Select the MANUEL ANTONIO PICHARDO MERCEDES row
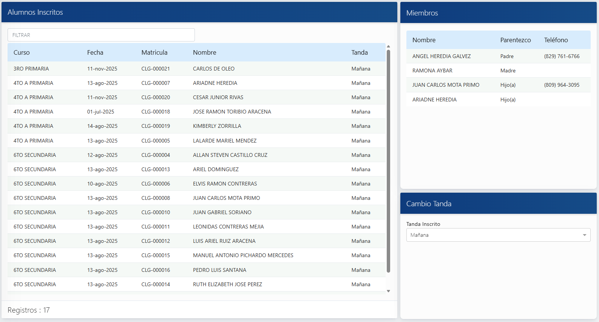This screenshot has width=599, height=322. point(243,255)
